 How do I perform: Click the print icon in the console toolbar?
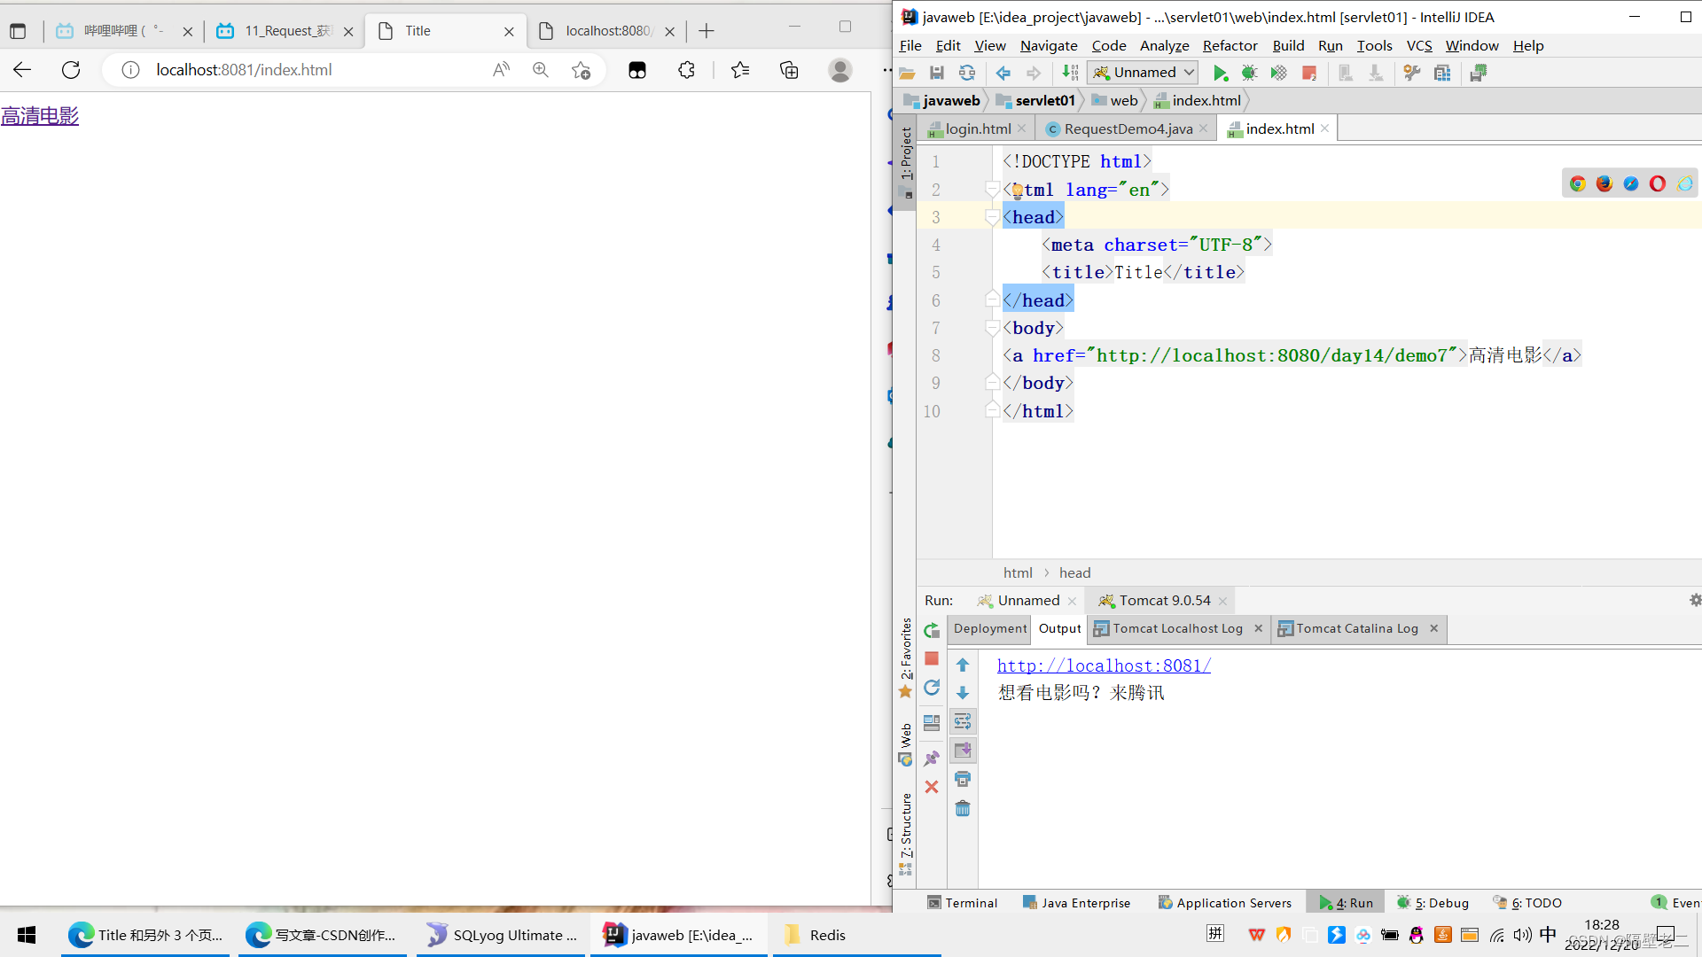963,779
